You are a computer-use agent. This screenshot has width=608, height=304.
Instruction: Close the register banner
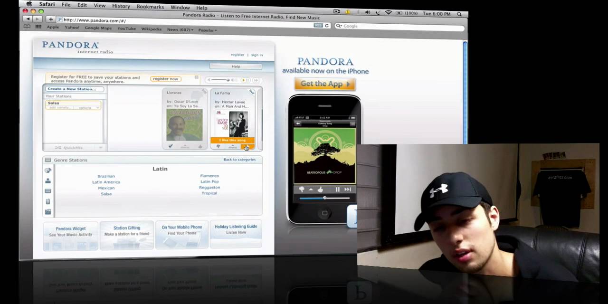[x=196, y=77]
